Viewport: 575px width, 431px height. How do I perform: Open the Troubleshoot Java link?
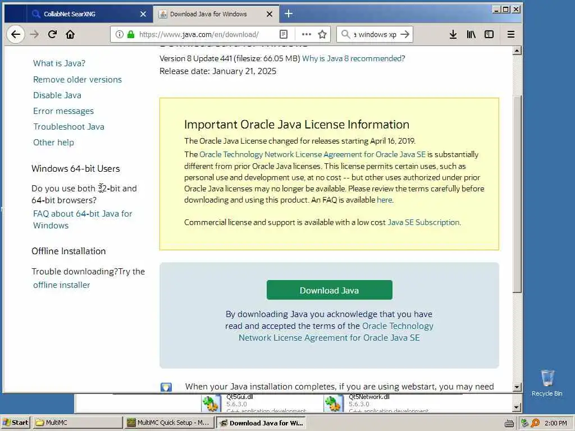point(69,127)
